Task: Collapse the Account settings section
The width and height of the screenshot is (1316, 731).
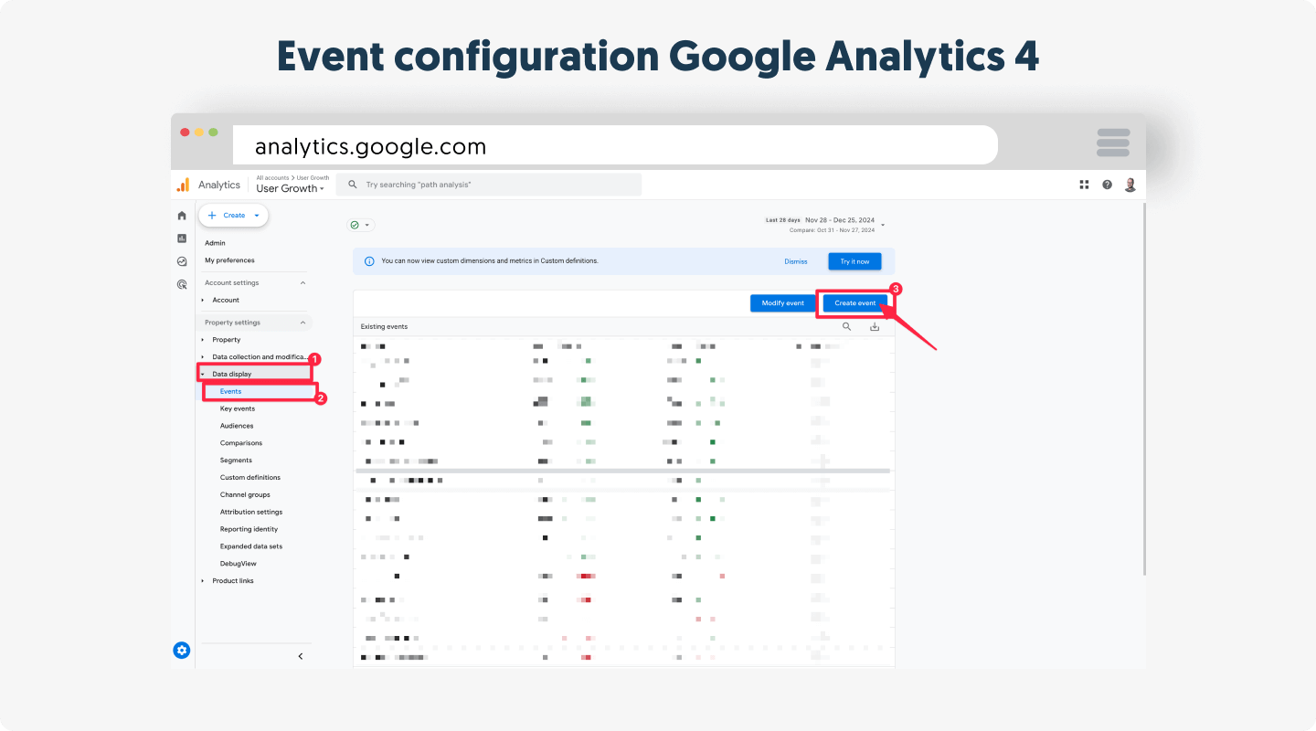Action: pos(302,283)
